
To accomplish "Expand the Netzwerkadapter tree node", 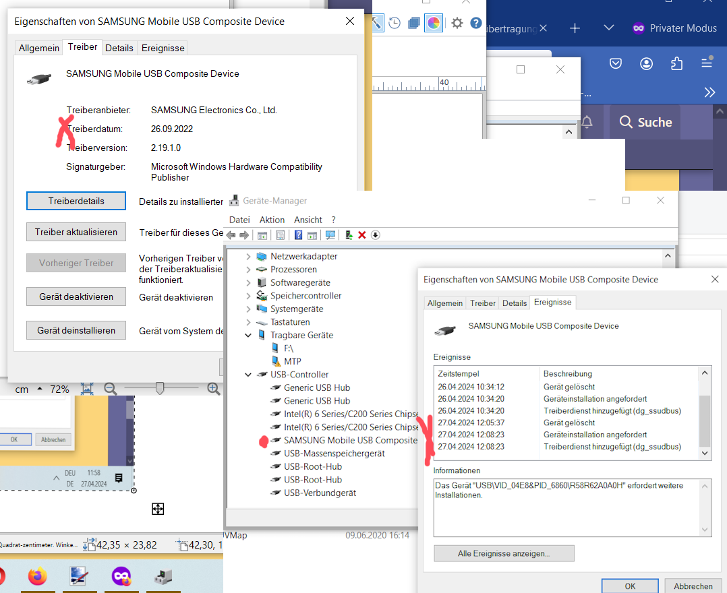I will (x=248, y=257).
